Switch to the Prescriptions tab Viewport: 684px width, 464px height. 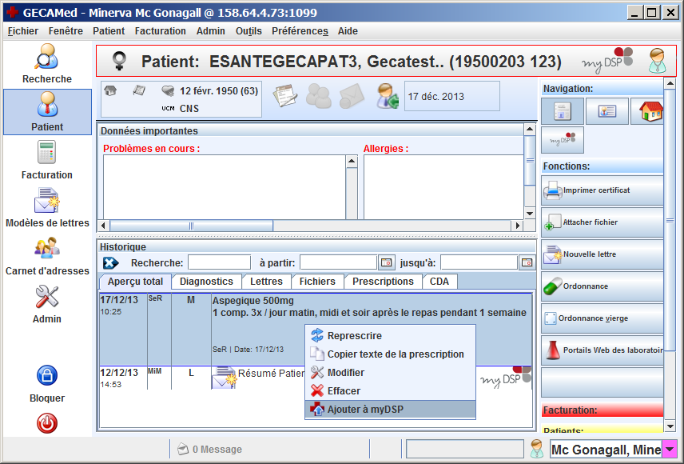click(384, 282)
